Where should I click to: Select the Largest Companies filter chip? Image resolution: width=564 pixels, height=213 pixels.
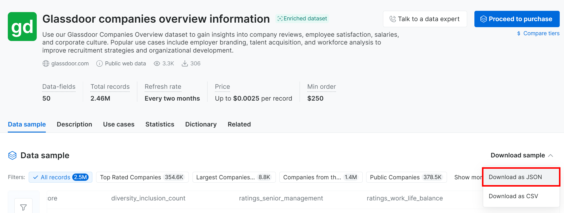[234, 177]
